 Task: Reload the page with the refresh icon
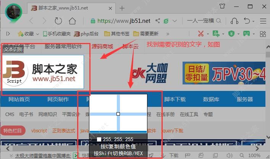click(x=58, y=21)
